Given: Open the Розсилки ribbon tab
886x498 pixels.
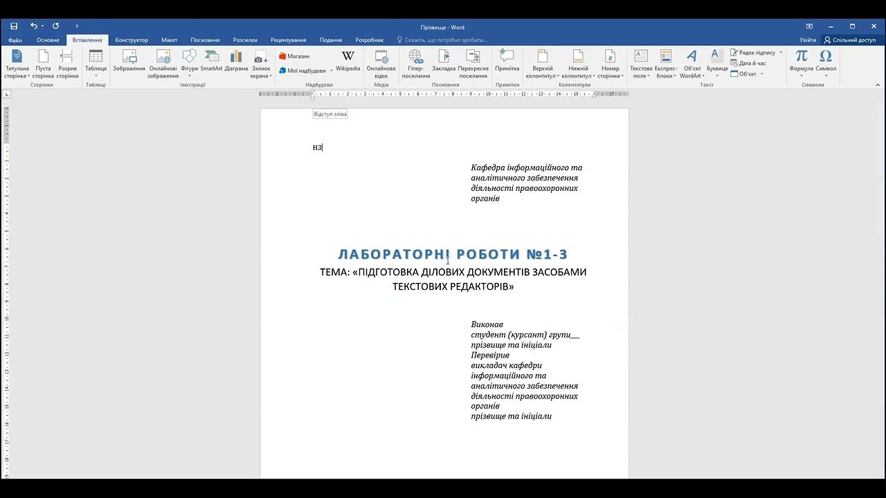Looking at the screenshot, I should (x=245, y=40).
